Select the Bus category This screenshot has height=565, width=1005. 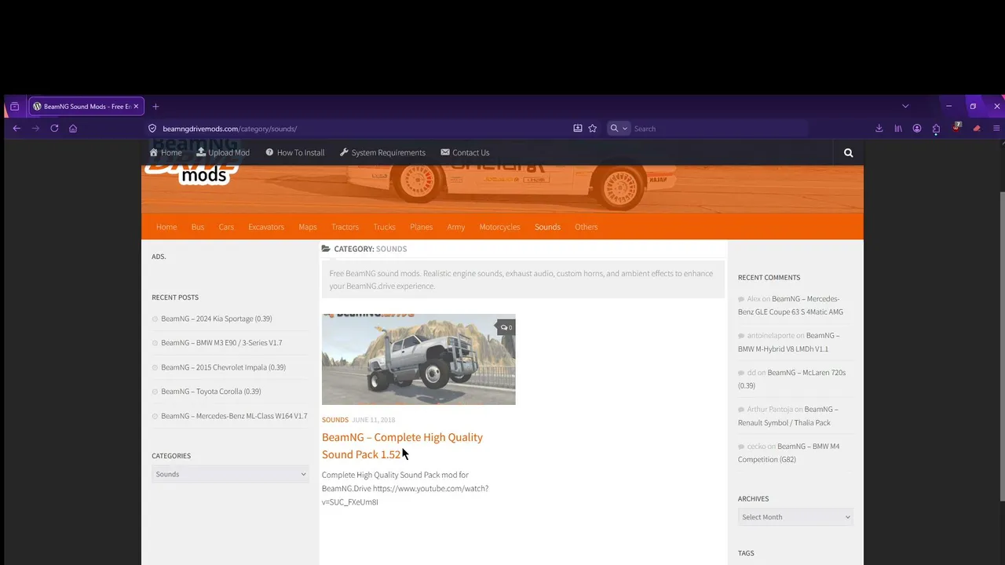tap(198, 227)
